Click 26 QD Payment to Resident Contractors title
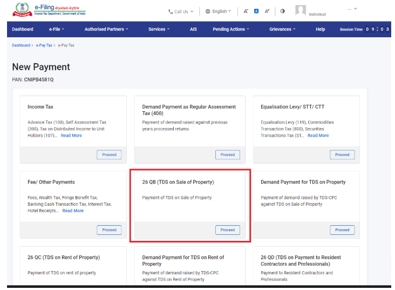The width and height of the screenshot is (395, 290). coord(301,261)
